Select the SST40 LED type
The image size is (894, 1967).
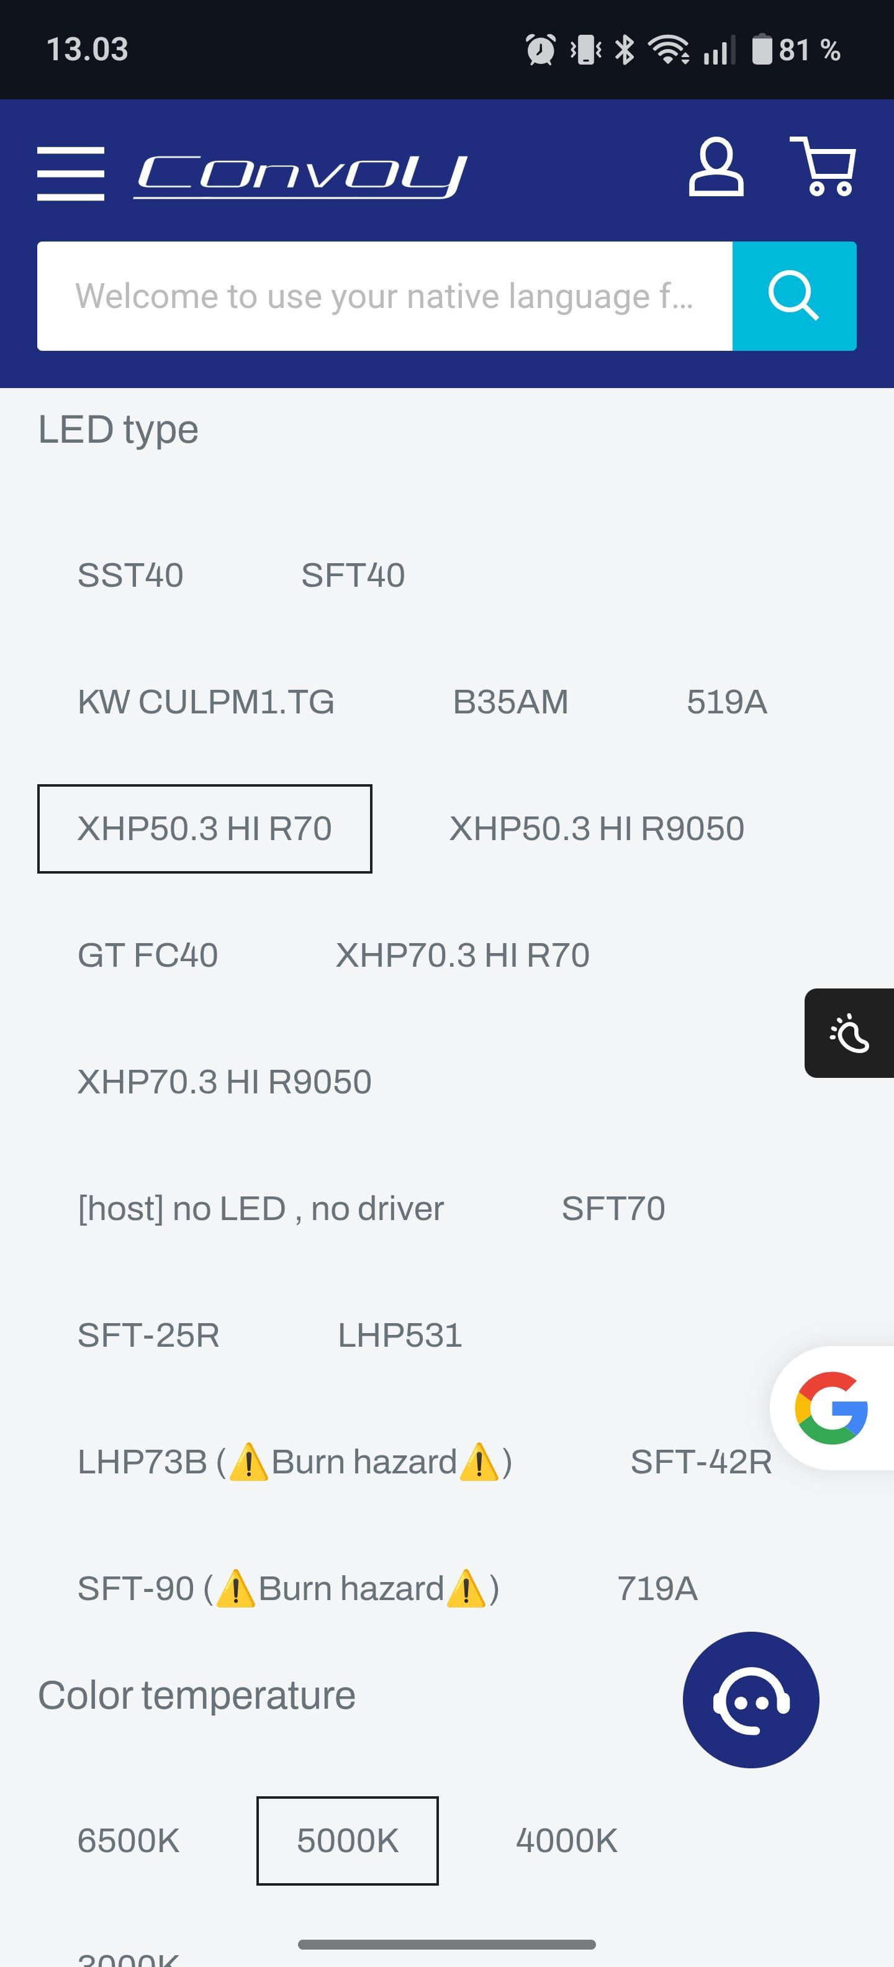pos(130,575)
